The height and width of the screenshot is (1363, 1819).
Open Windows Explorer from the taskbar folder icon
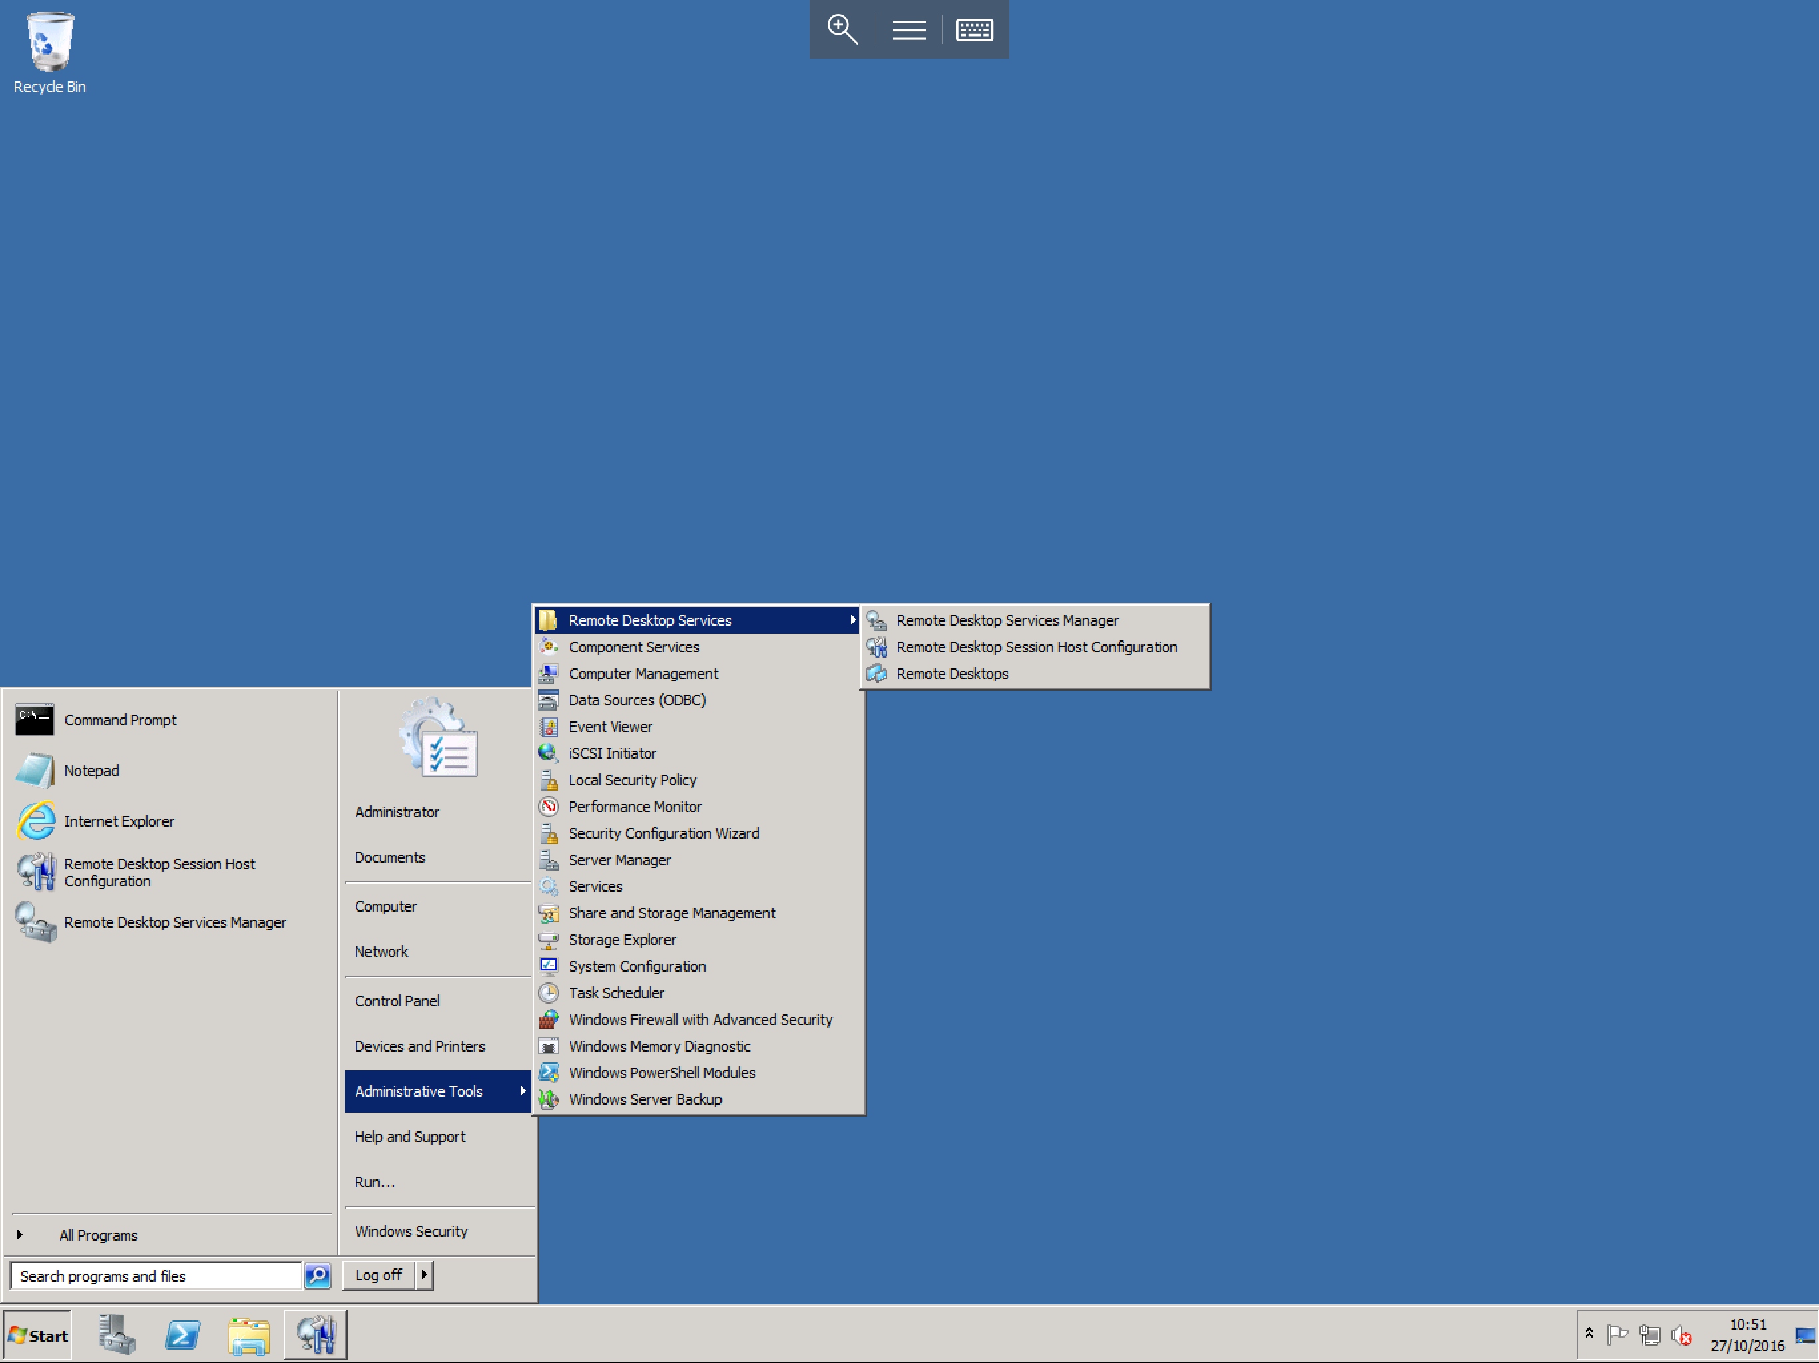[248, 1335]
